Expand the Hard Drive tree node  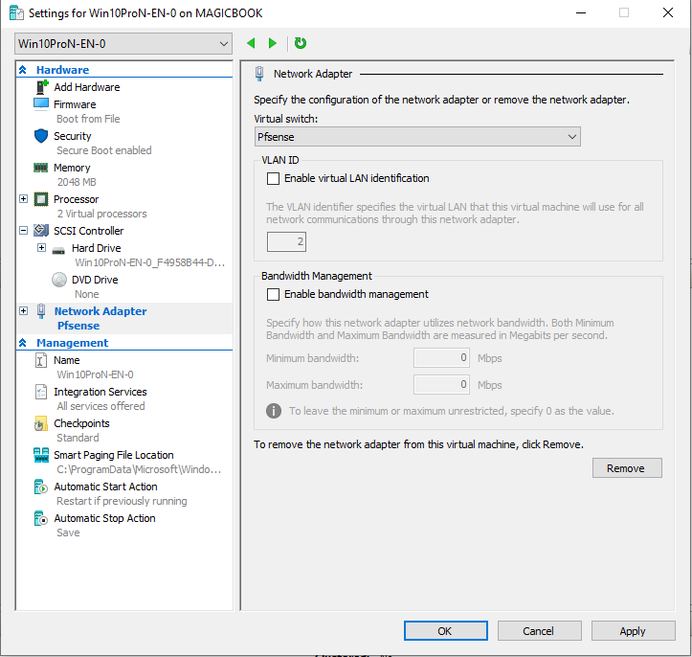(41, 248)
